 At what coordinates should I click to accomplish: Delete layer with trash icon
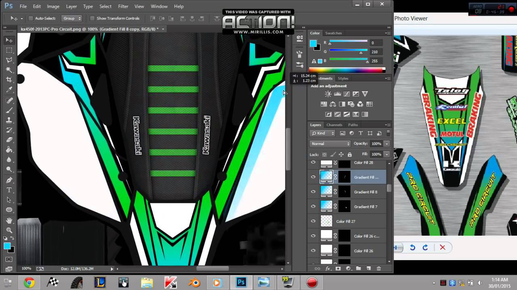(x=378, y=268)
